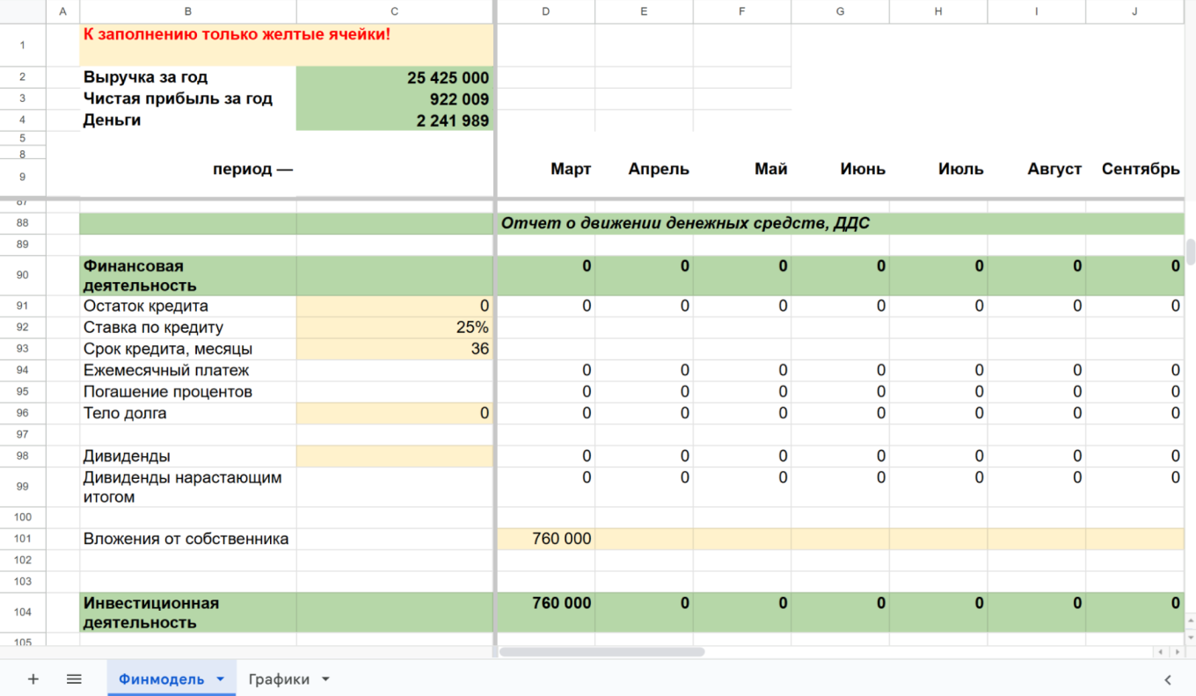
Task: Select the 'Отчет о движении денежных средств, ДДС' heading
Action: [685, 223]
